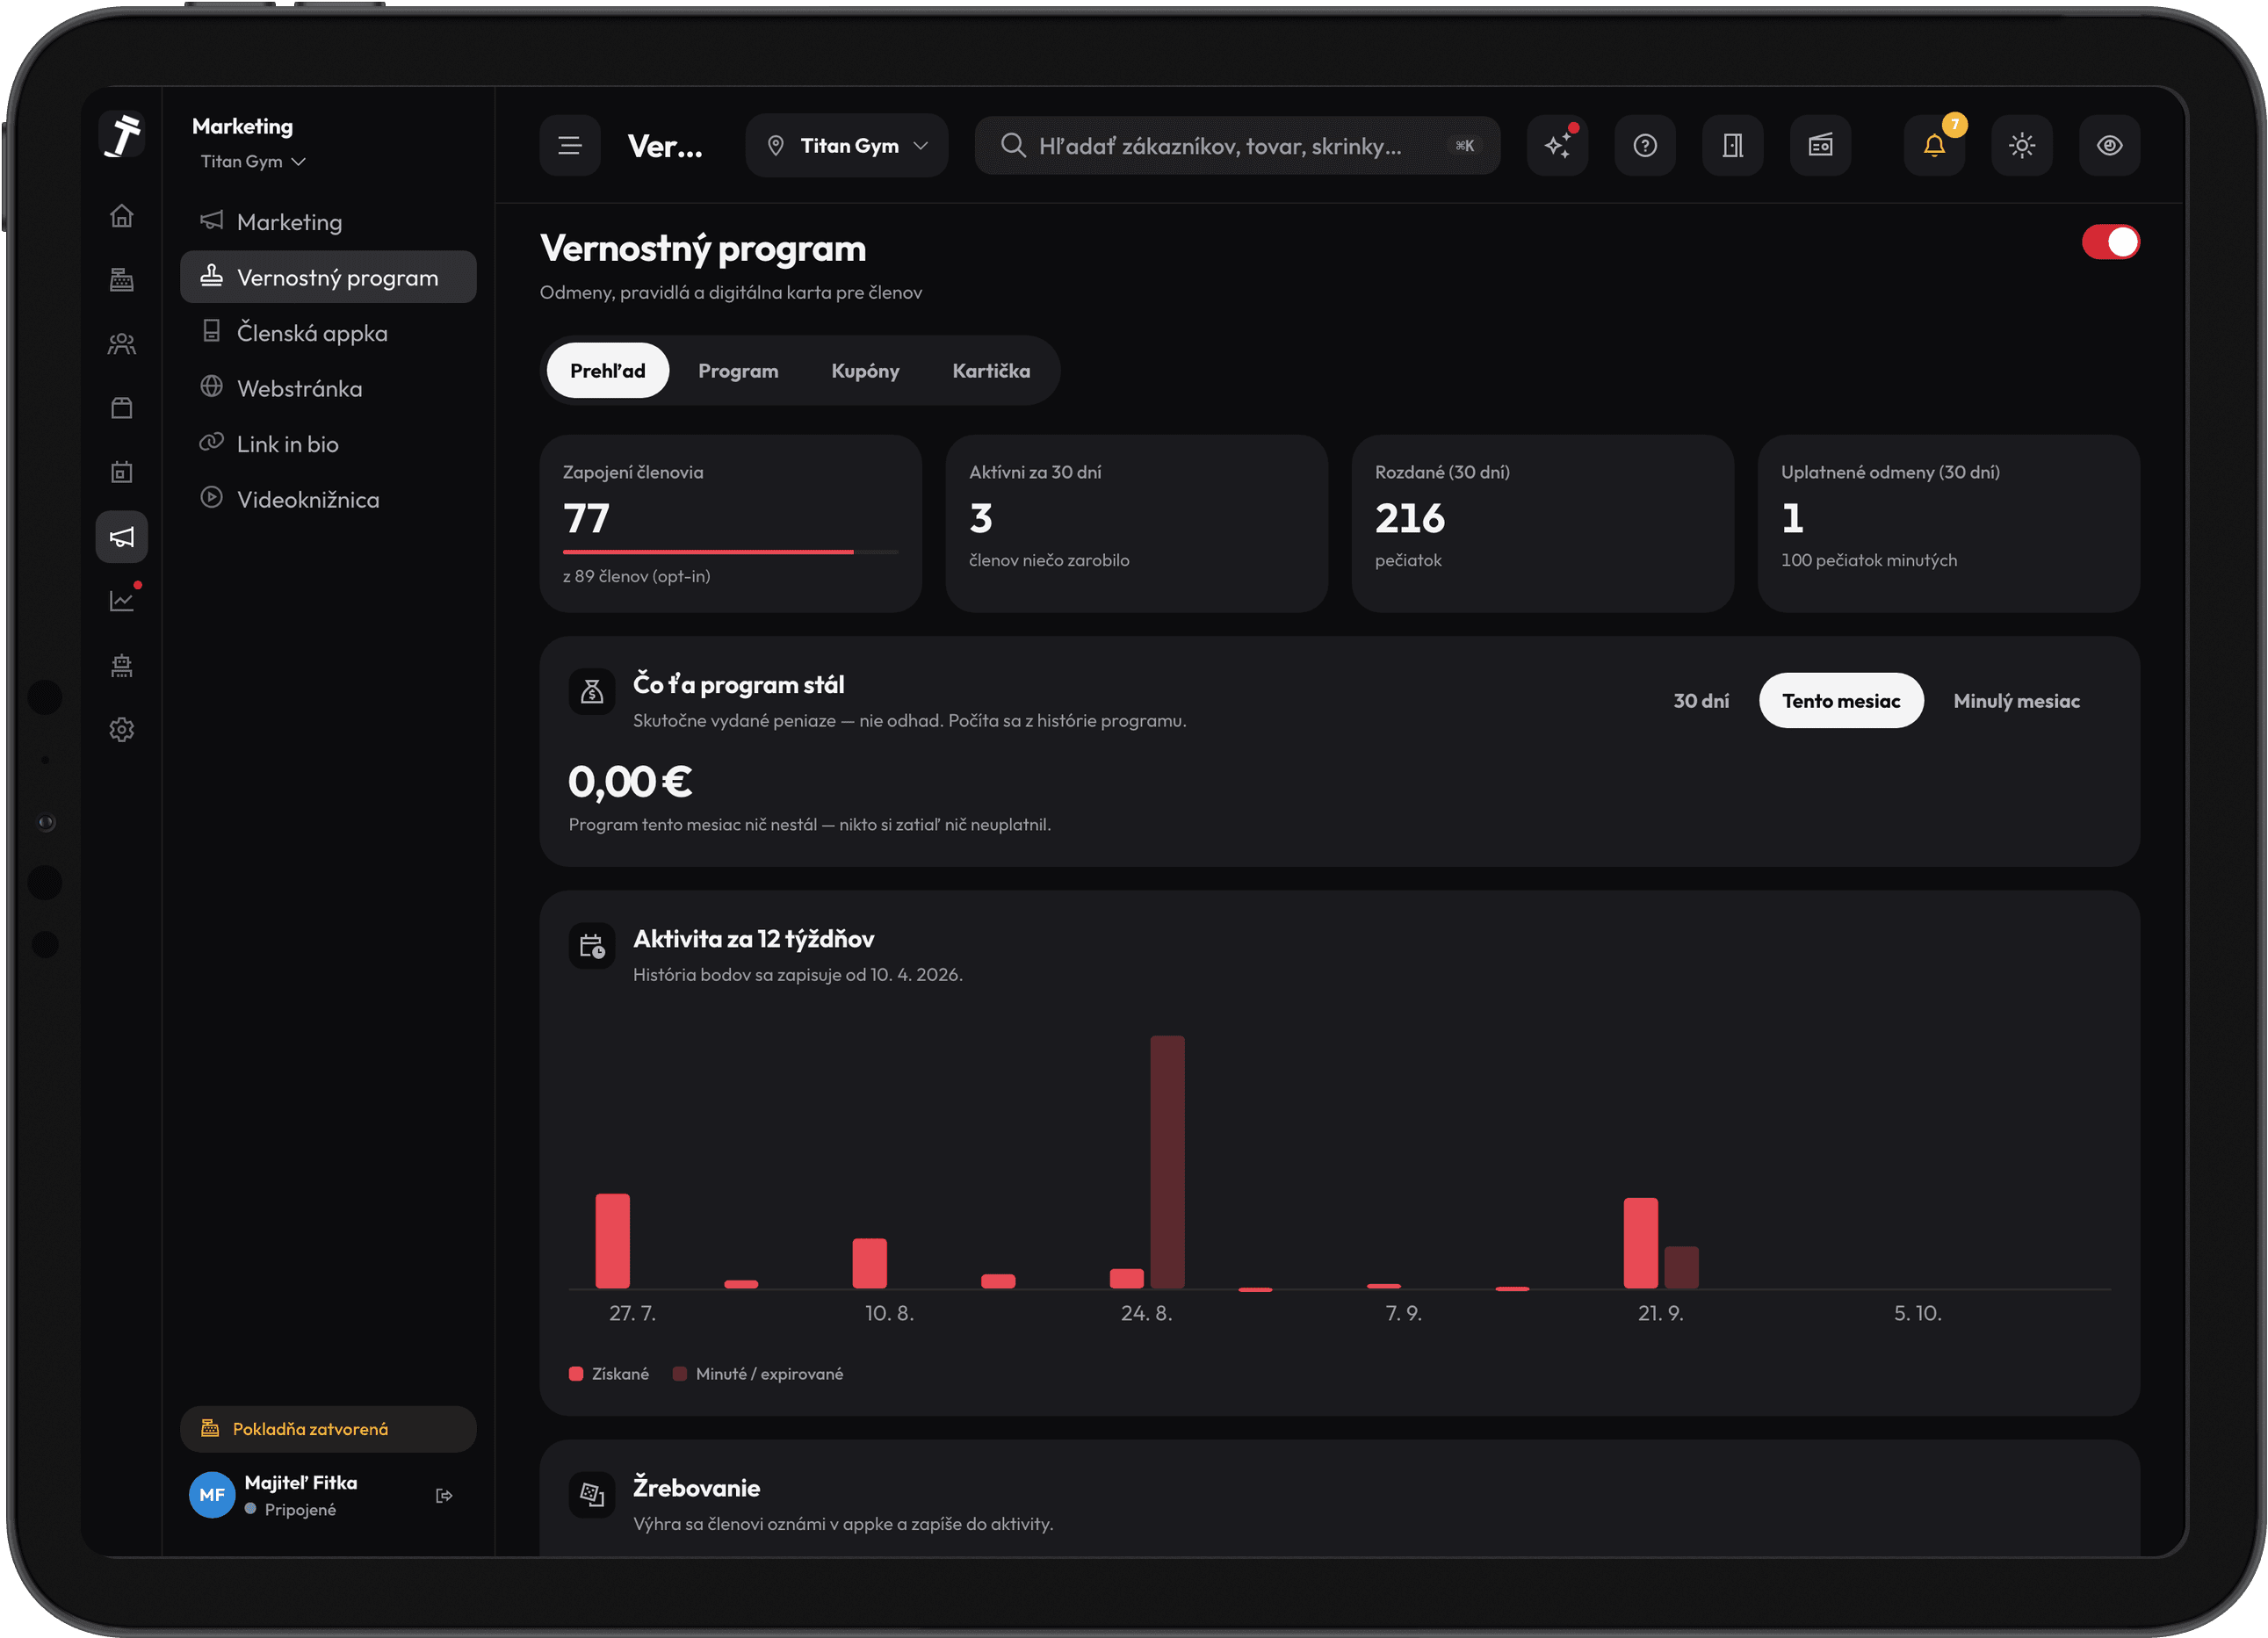Open the help question mark icon
2268x1638 pixels.
click(1645, 146)
